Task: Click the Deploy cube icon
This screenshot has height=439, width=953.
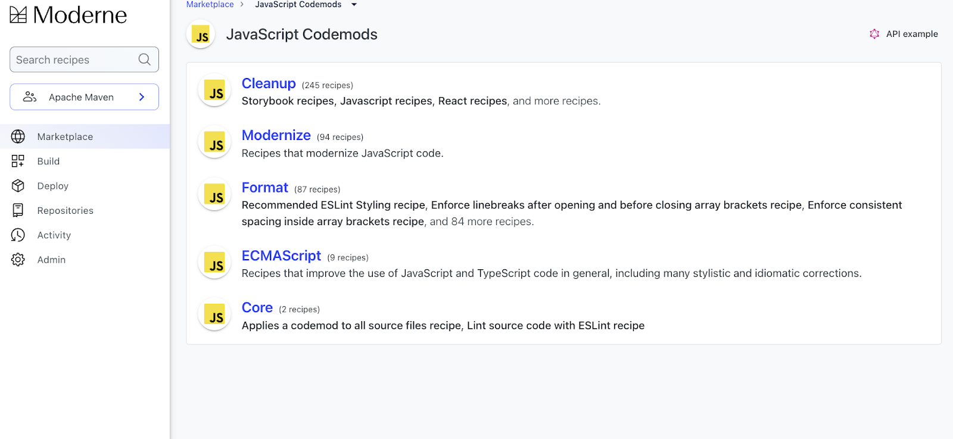Action: pos(18,186)
